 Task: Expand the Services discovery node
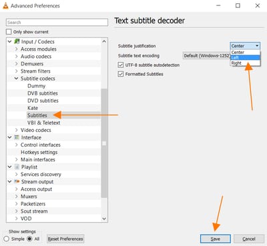(17, 174)
